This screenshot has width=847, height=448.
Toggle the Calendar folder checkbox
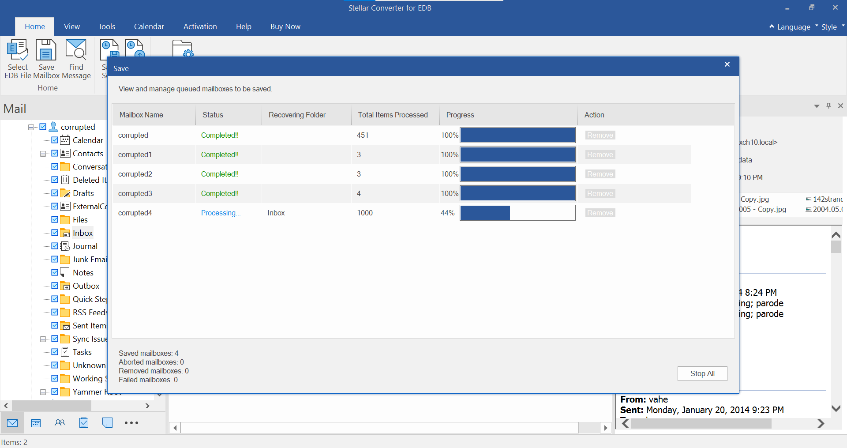tap(55, 140)
